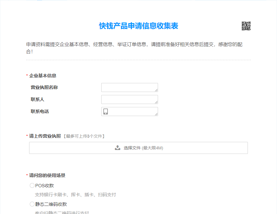Viewport: 277px width, 214px height.
Task: Click the 请上传营业执照 heading
Action: pos(45,136)
